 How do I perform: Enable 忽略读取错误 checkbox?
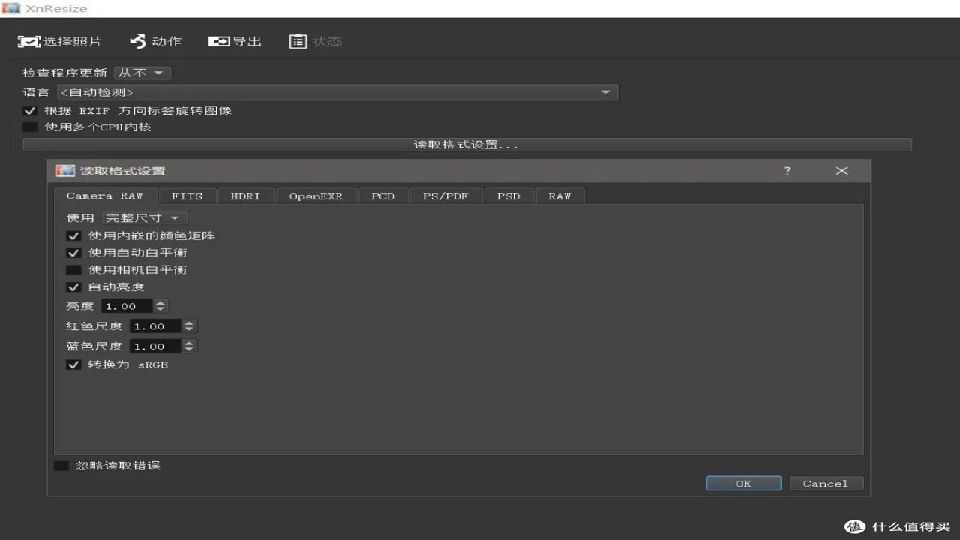pos(61,466)
